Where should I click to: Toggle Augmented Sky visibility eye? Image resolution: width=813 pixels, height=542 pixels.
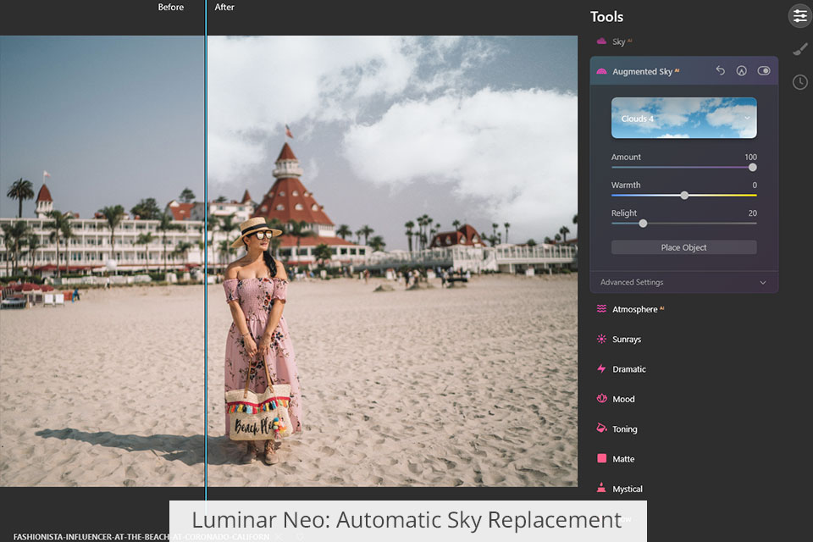(x=764, y=70)
